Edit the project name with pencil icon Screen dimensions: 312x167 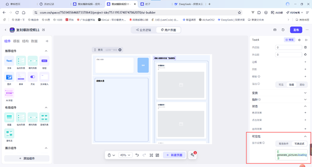[x=43, y=30]
